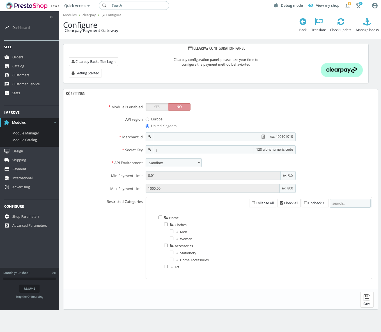Click Uncheck All categories button
Screen dimensions: 381x332
pyautogui.click(x=315, y=203)
